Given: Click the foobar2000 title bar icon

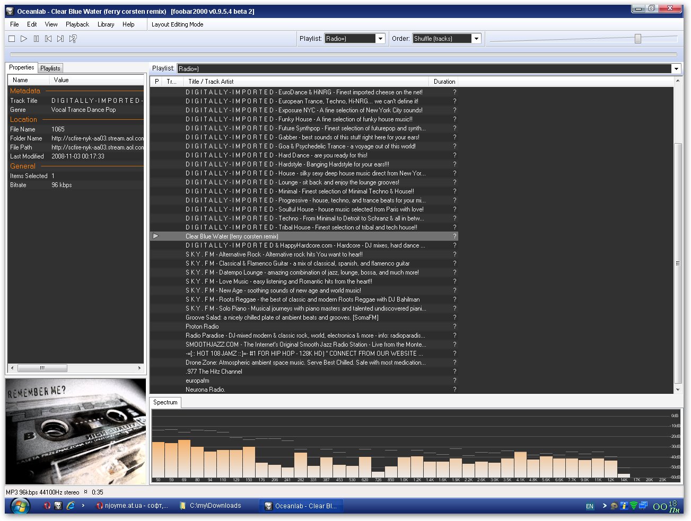Looking at the screenshot, I should click(x=10, y=11).
